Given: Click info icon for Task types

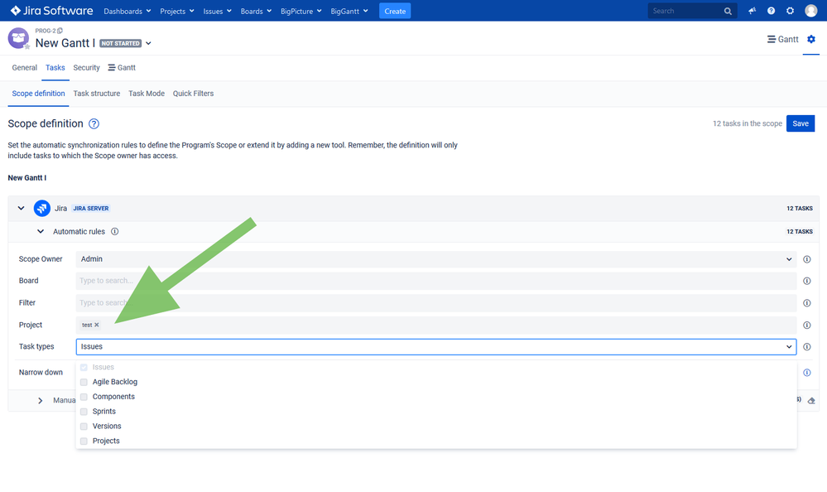Looking at the screenshot, I should (x=807, y=347).
